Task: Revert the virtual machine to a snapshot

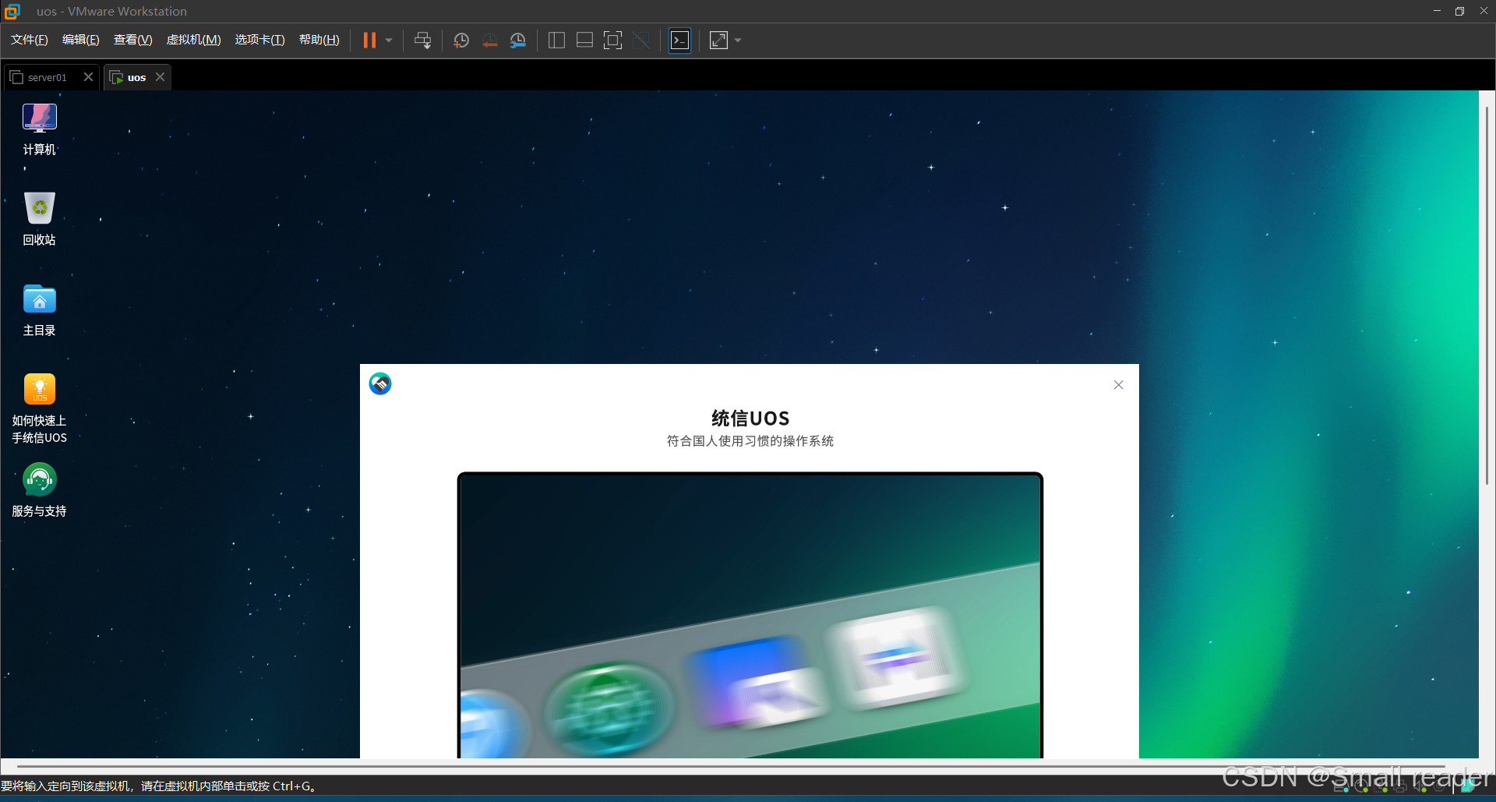Action: pos(489,41)
